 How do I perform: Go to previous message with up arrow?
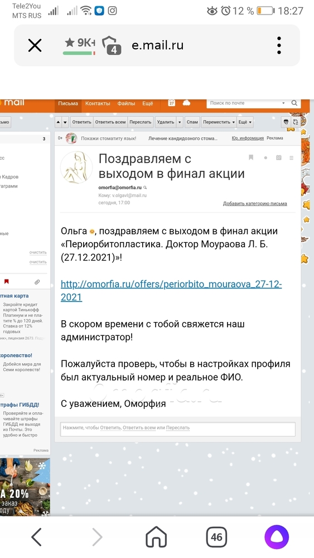point(59,122)
